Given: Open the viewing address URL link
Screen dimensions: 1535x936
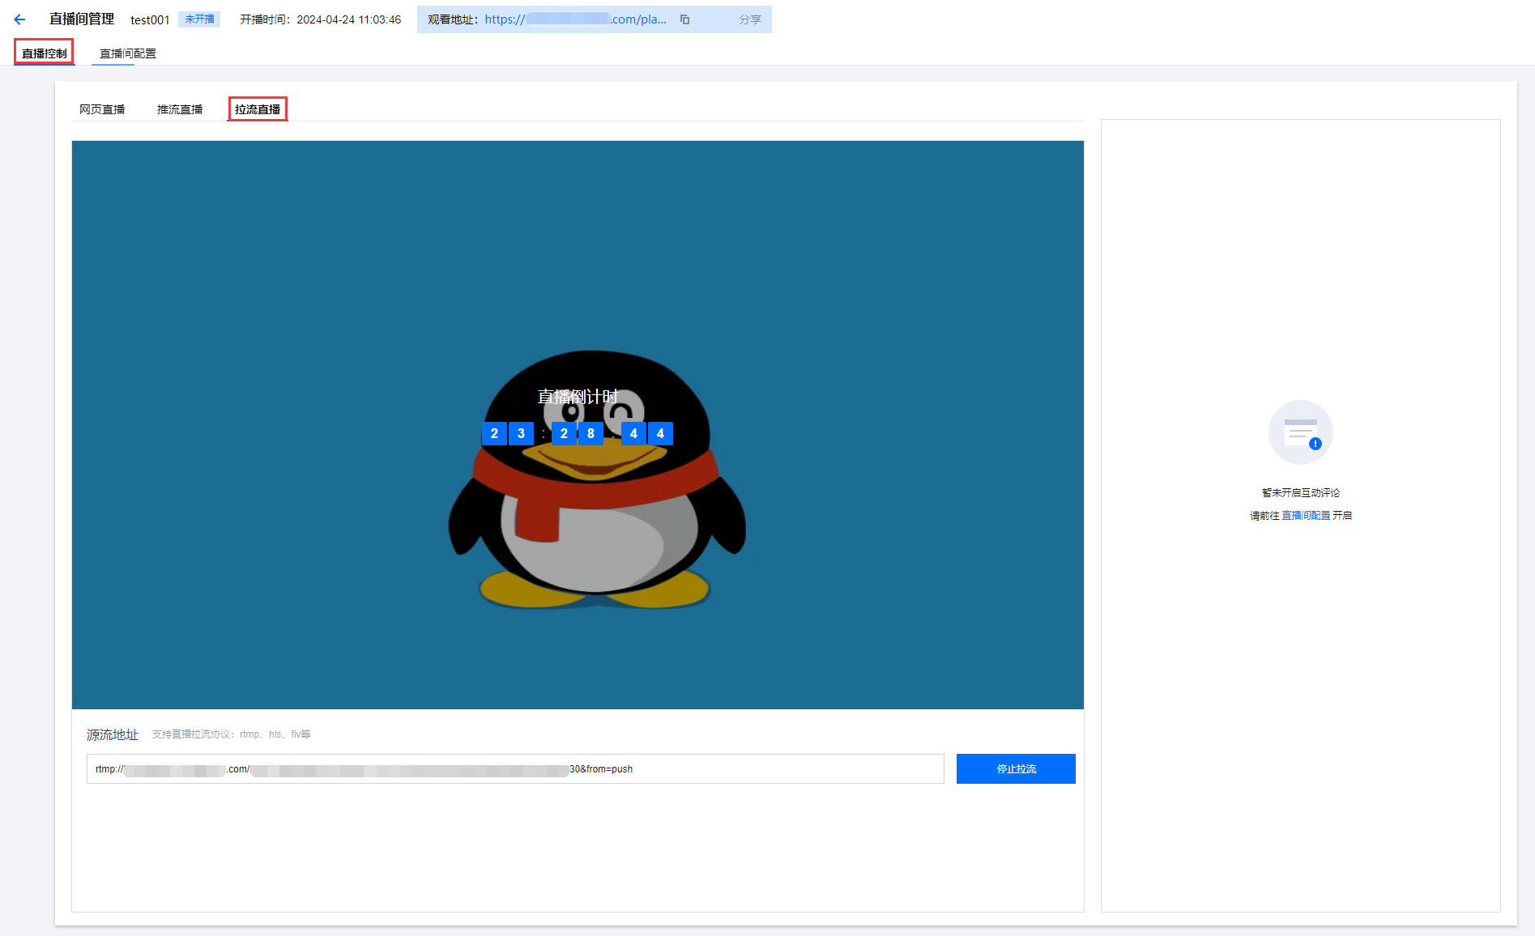Looking at the screenshot, I should tap(576, 19).
